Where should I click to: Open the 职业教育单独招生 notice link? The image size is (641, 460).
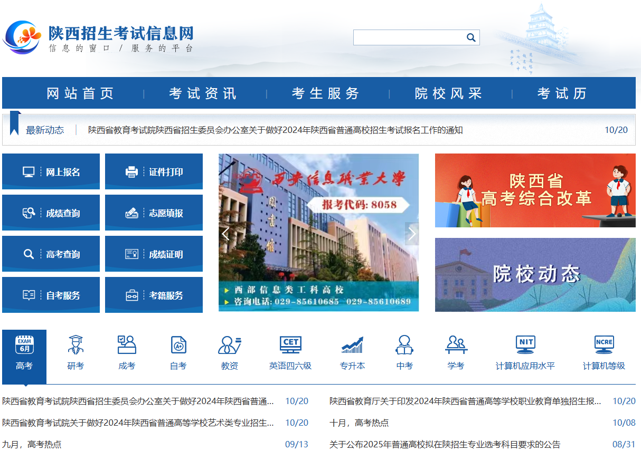466,401
